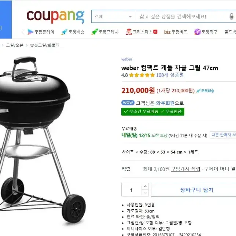Decrease quantity with down arrow
Viewport: 236px width, 236px height.
click(x=145, y=193)
